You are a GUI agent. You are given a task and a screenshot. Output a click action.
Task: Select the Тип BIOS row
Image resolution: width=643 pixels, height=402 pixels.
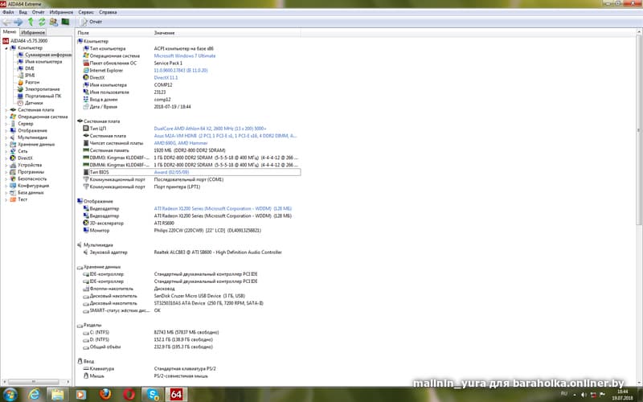(192, 172)
